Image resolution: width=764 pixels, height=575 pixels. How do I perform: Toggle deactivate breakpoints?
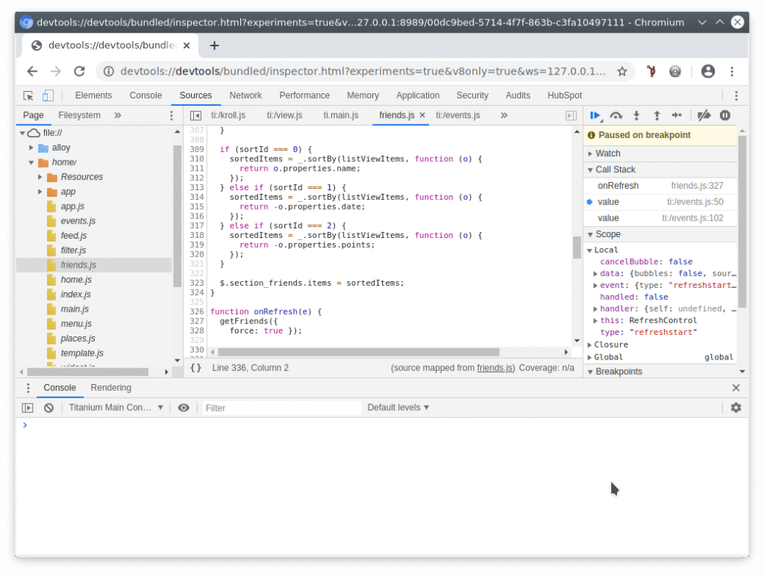coord(704,116)
